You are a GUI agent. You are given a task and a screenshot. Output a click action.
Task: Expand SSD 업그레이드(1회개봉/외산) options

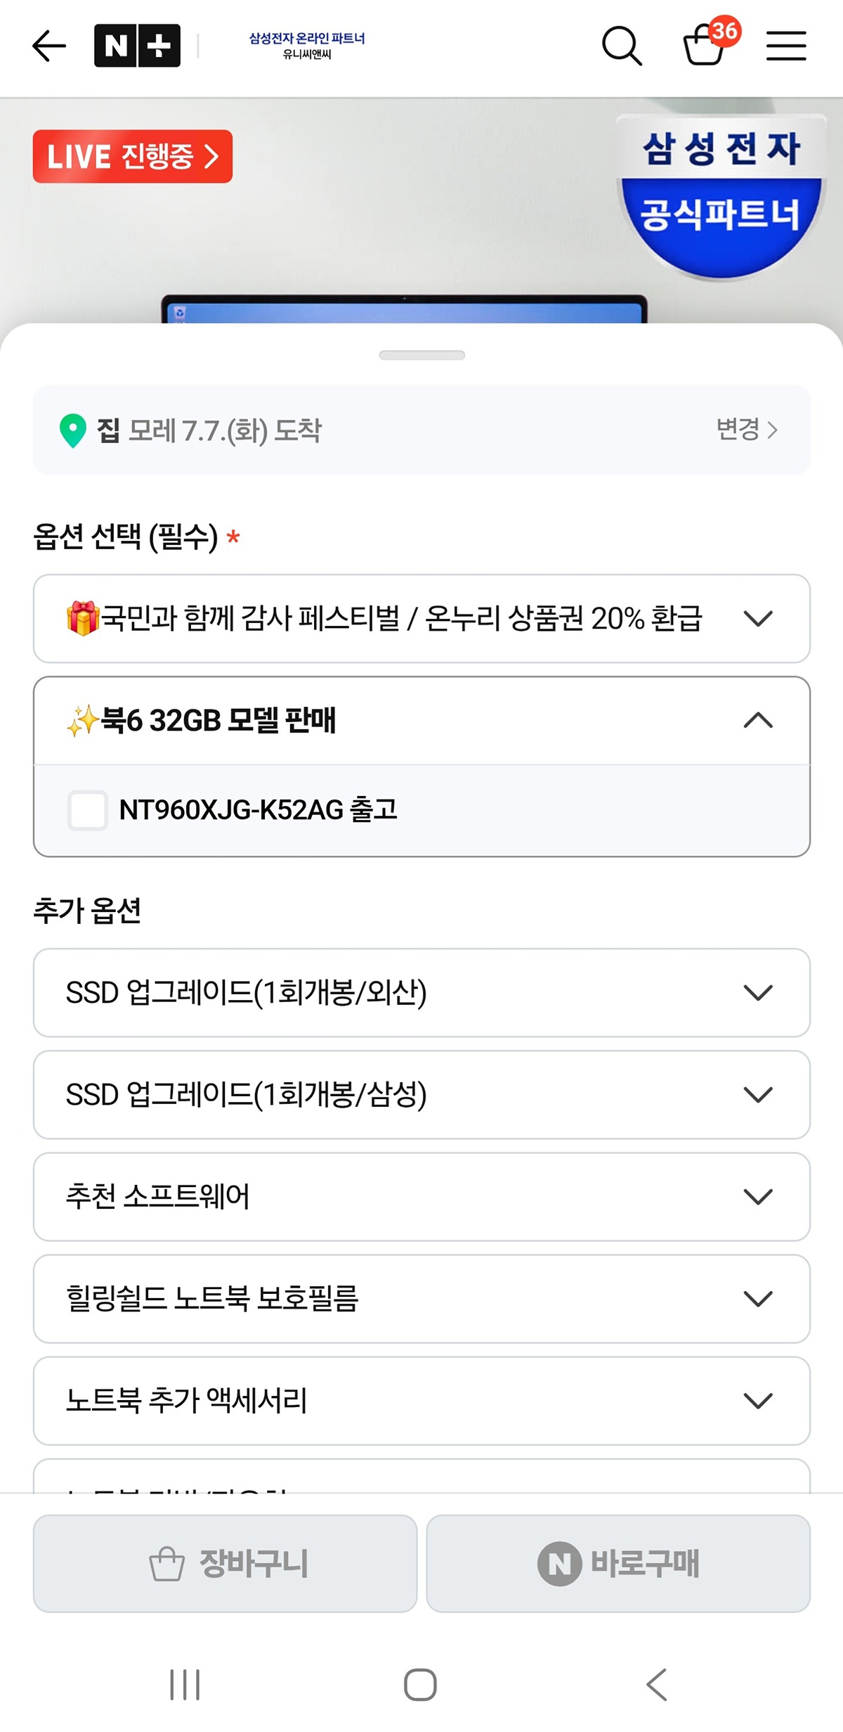[x=421, y=993]
